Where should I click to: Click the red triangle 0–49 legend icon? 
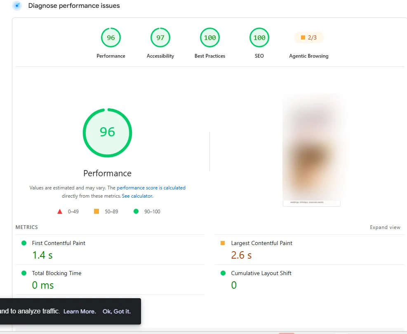60,211
